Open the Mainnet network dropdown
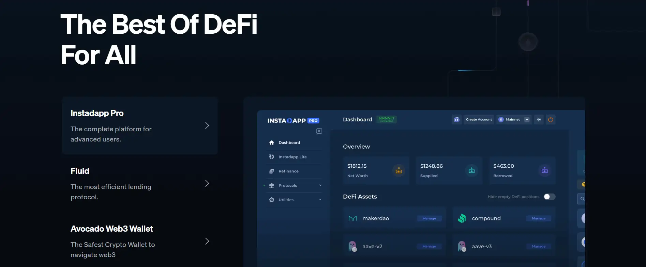The height and width of the screenshot is (267, 646). pyautogui.click(x=527, y=120)
